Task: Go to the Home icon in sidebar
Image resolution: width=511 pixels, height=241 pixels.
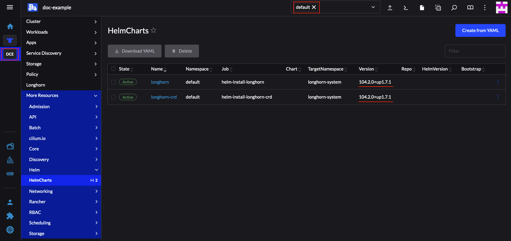Action: 10,26
